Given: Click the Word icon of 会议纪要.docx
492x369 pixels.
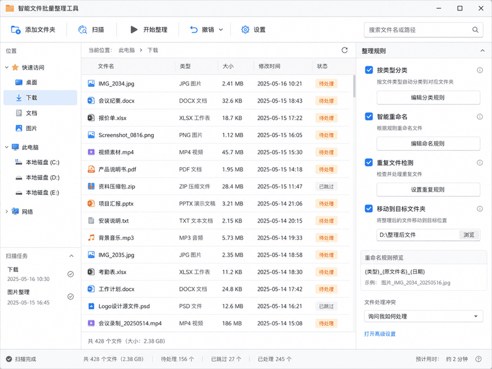Looking at the screenshot, I should tap(91, 101).
